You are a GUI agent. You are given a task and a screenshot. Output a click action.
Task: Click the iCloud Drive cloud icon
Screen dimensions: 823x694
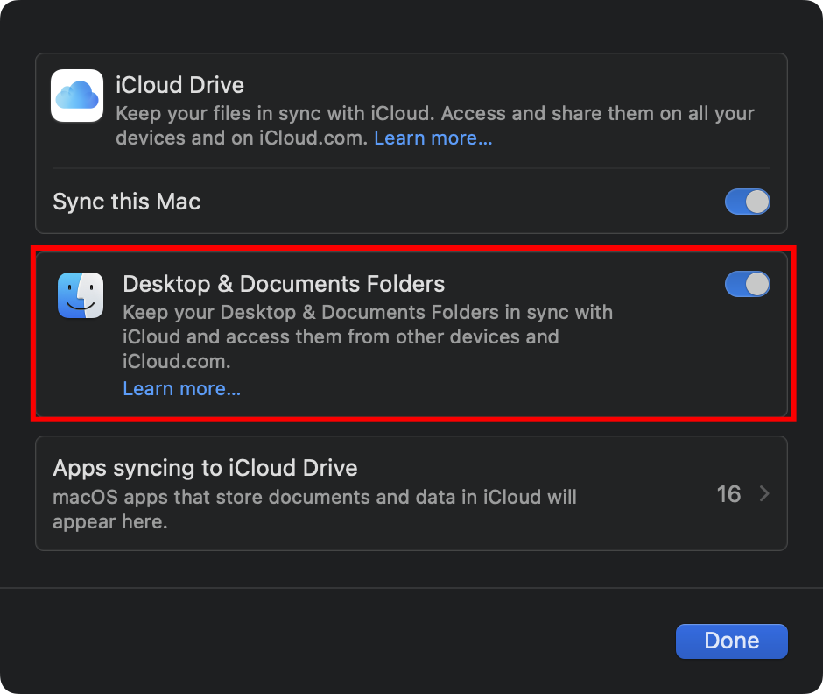[77, 96]
